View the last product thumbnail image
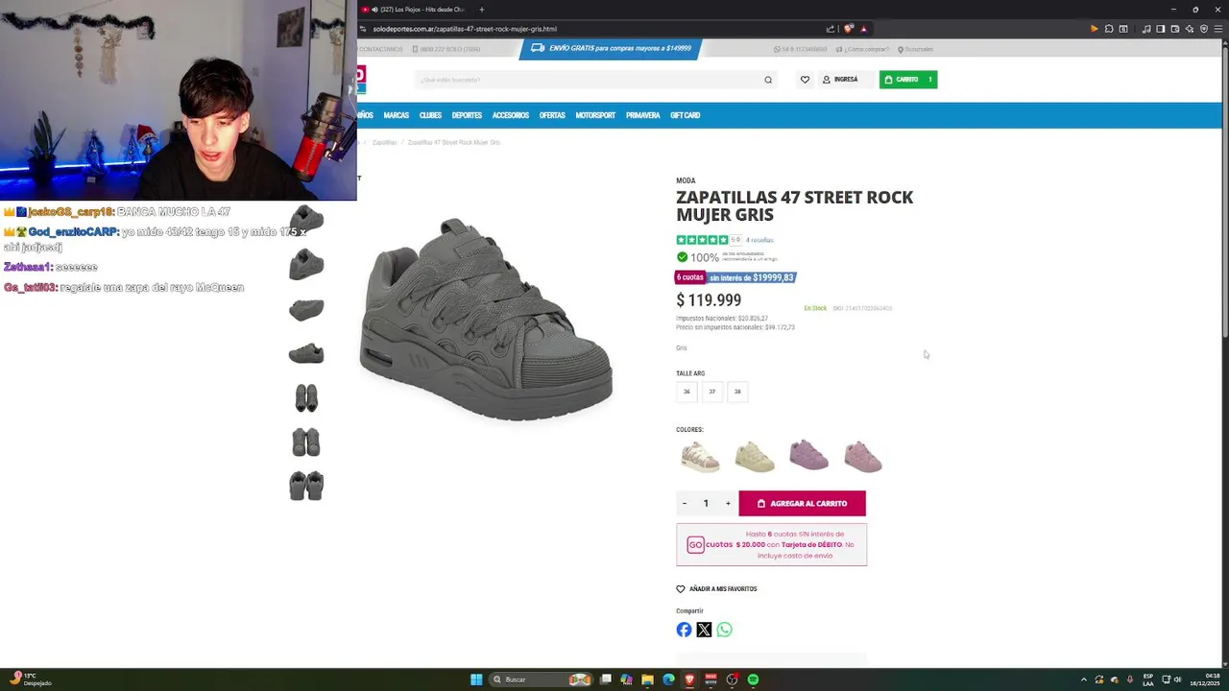 [x=306, y=486]
